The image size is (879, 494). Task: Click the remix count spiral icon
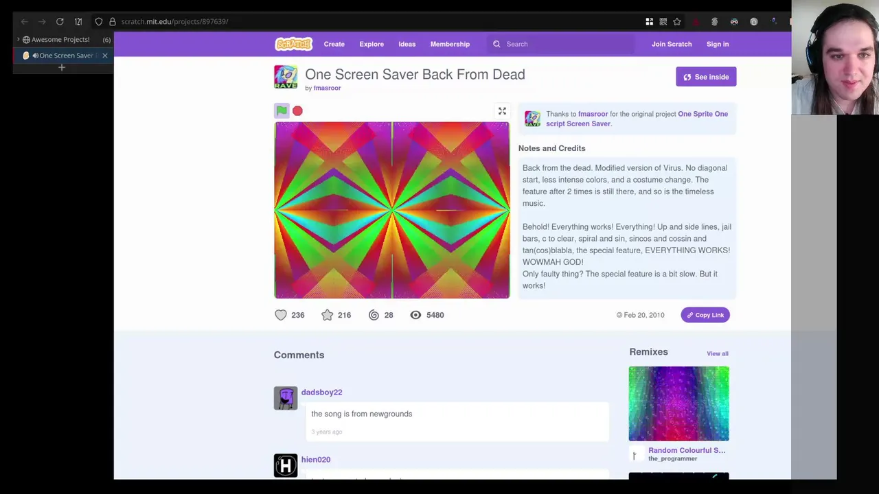(x=374, y=315)
